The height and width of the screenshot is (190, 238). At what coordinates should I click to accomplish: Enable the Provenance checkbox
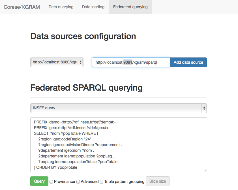coord(51,182)
